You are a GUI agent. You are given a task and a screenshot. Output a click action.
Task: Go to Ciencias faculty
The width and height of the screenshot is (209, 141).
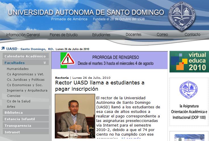tap(14, 96)
